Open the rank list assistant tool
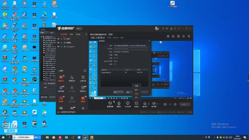Viewport: 249px width, 140px height. tap(83, 89)
